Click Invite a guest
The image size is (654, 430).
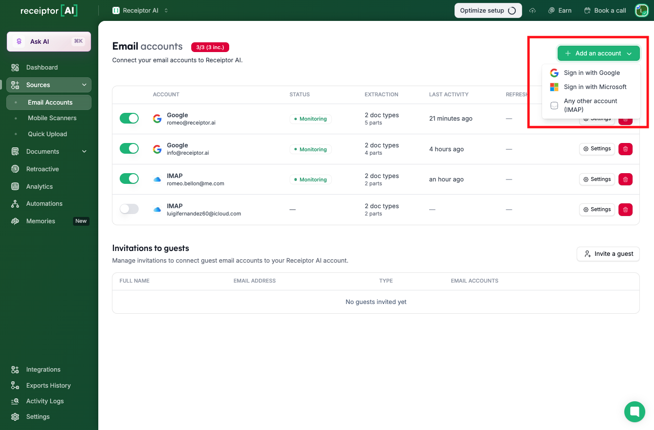[608, 254]
